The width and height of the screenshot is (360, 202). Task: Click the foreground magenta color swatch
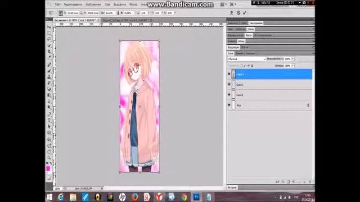click(48, 168)
